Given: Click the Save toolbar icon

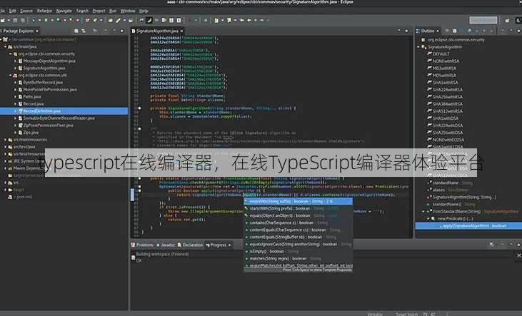Looking at the screenshot, I should click(x=15, y=20).
